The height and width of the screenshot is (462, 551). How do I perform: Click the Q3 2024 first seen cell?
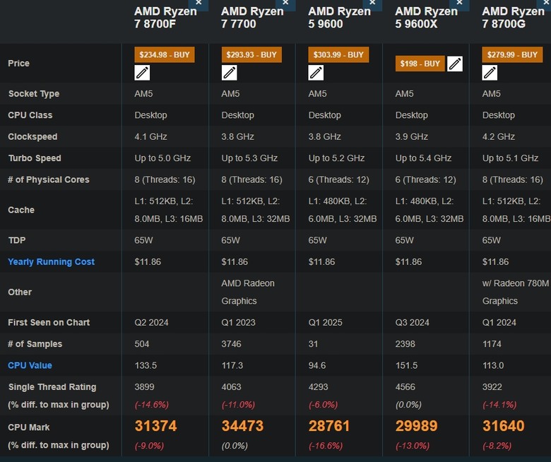tap(413, 323)
